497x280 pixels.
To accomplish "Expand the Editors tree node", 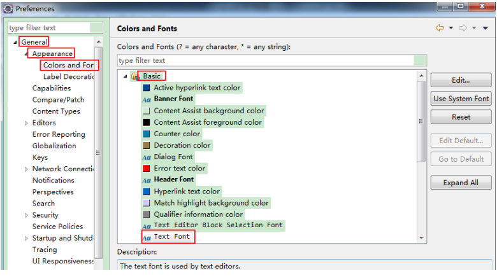I will pos(26,123).
